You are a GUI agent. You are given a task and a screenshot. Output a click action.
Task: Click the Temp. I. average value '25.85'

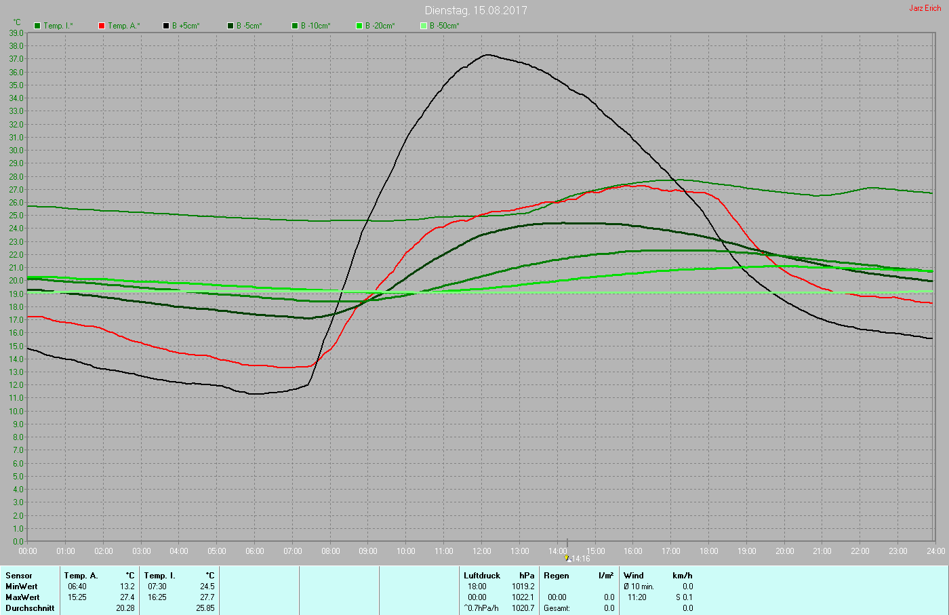(x=205, y=608)
